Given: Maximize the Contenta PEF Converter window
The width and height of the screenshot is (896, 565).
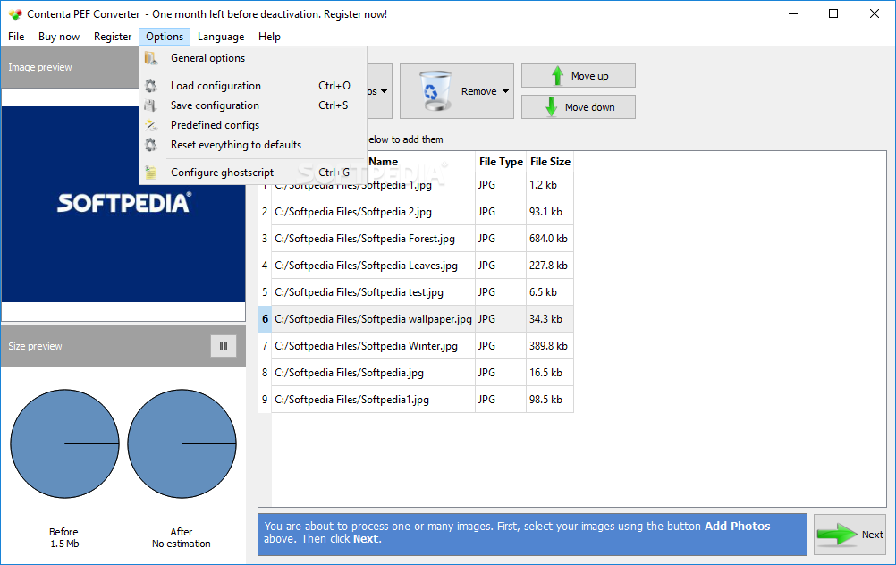Looking at the screenshot, I should [833, 13].
